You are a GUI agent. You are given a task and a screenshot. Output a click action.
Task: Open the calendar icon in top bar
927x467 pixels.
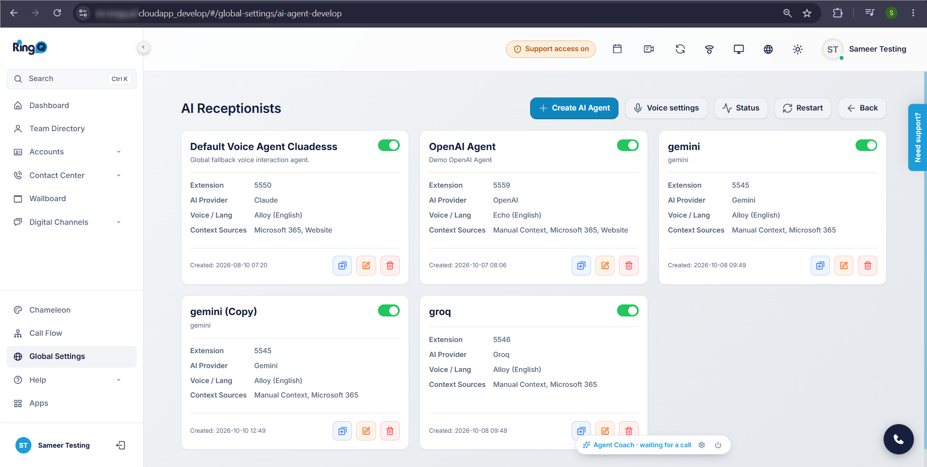point(617,49)
